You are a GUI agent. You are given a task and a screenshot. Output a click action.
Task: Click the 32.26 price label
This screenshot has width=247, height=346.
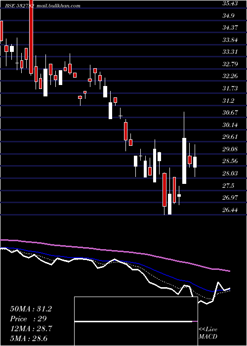pos(230,77)
